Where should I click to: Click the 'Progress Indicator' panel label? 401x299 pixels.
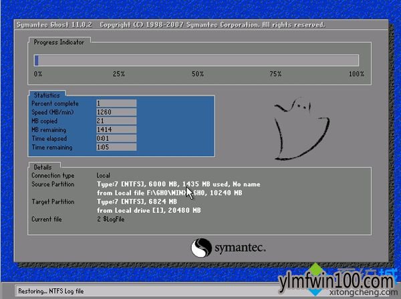59,42
